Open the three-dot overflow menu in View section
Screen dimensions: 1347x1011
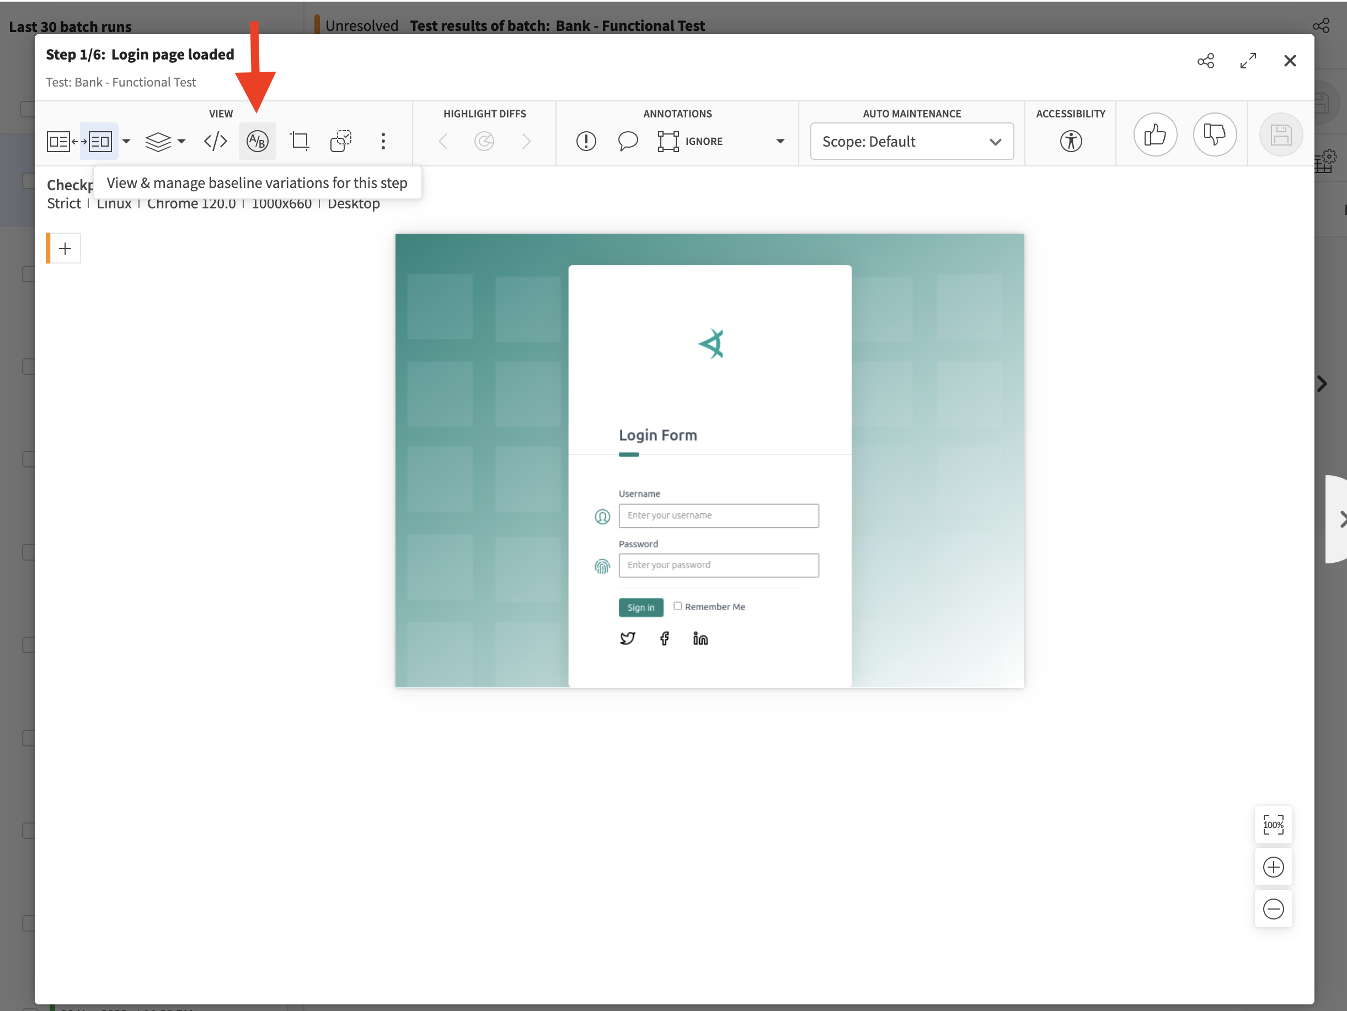click(383, 141)
